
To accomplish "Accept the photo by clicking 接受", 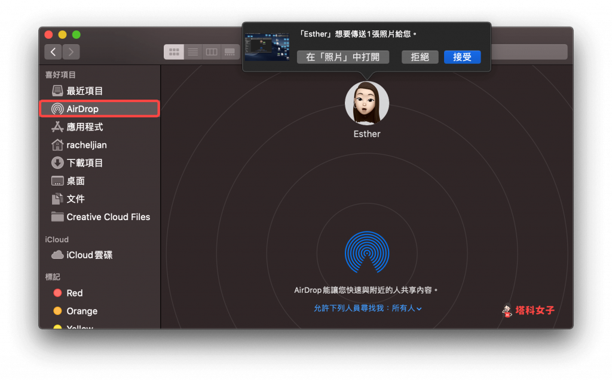I will 463,57.
